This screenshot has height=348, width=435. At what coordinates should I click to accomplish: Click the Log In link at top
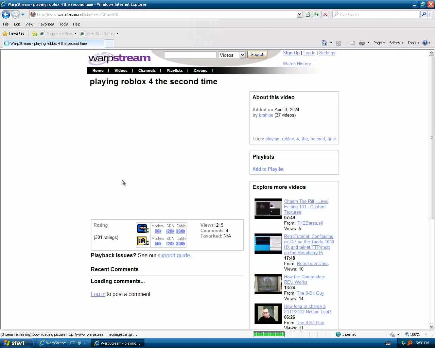tap(309, 53)
